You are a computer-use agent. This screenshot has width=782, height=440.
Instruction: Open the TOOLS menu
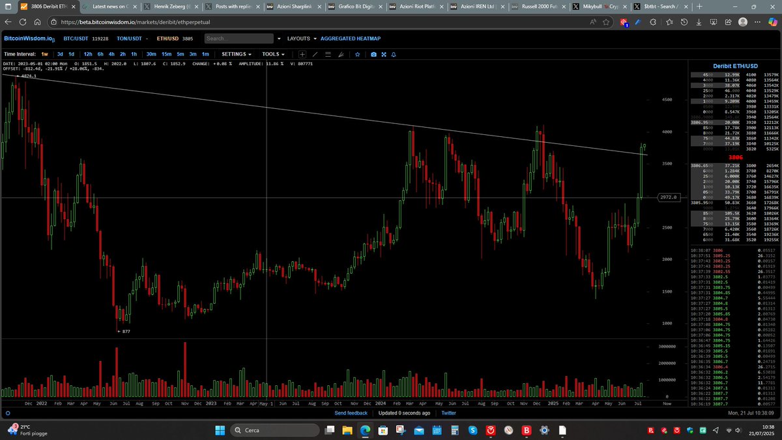tap(272, 54)
